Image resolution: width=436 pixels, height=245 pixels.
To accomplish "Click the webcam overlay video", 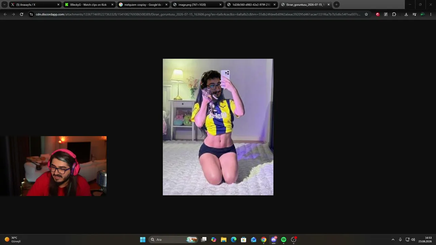I will (x=53, y=166).
